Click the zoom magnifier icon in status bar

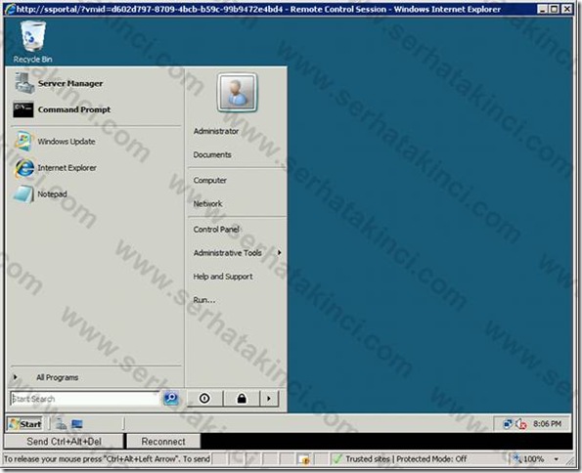pos(517,459)
